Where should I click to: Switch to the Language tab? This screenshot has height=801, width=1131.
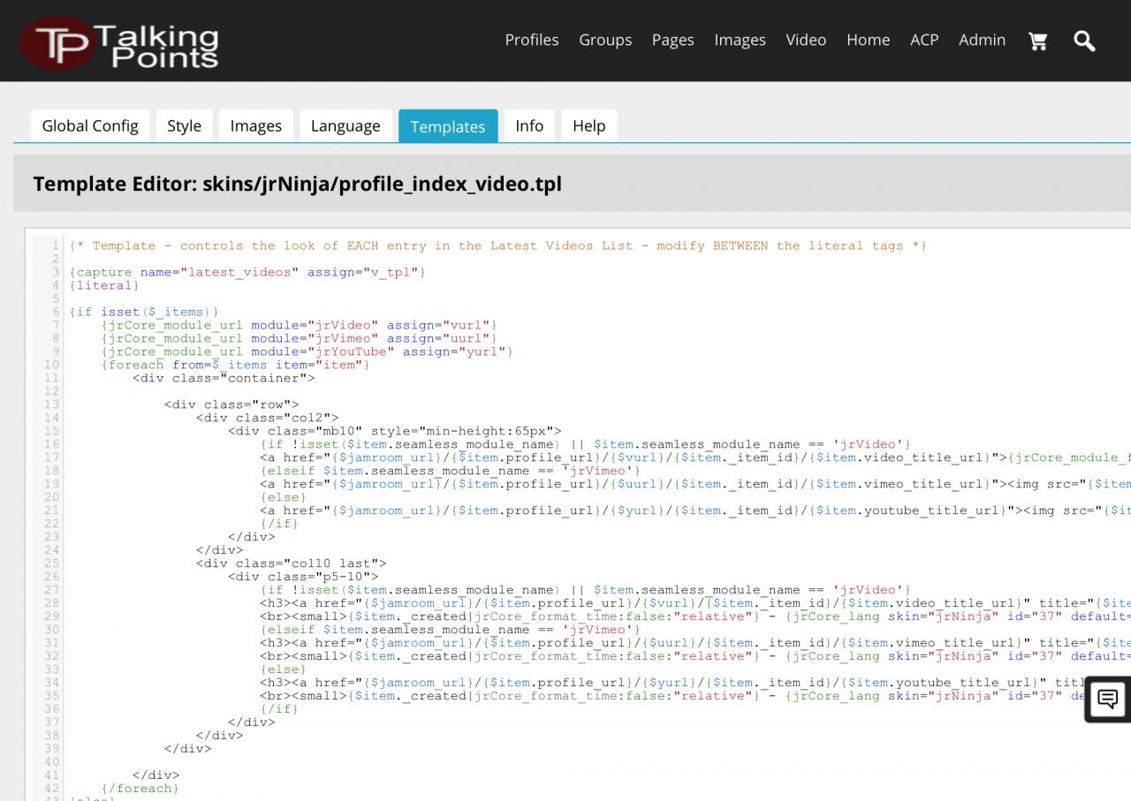tap(345, 125)
